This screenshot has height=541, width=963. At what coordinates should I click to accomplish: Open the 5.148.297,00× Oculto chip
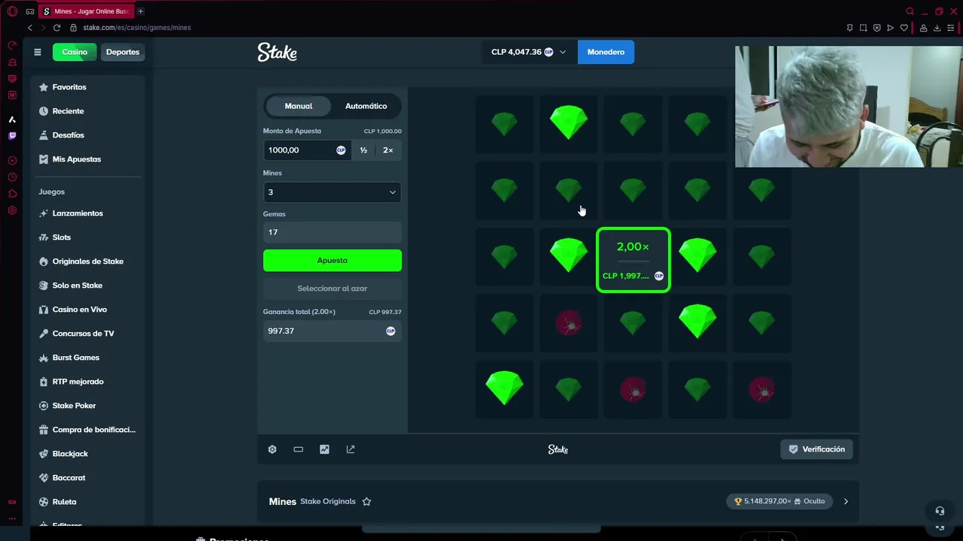(x=779, y=501)
